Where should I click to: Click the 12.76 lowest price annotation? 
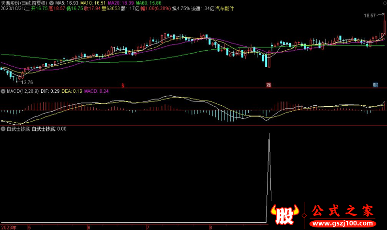pyautogui.click(x=27, y=82)
